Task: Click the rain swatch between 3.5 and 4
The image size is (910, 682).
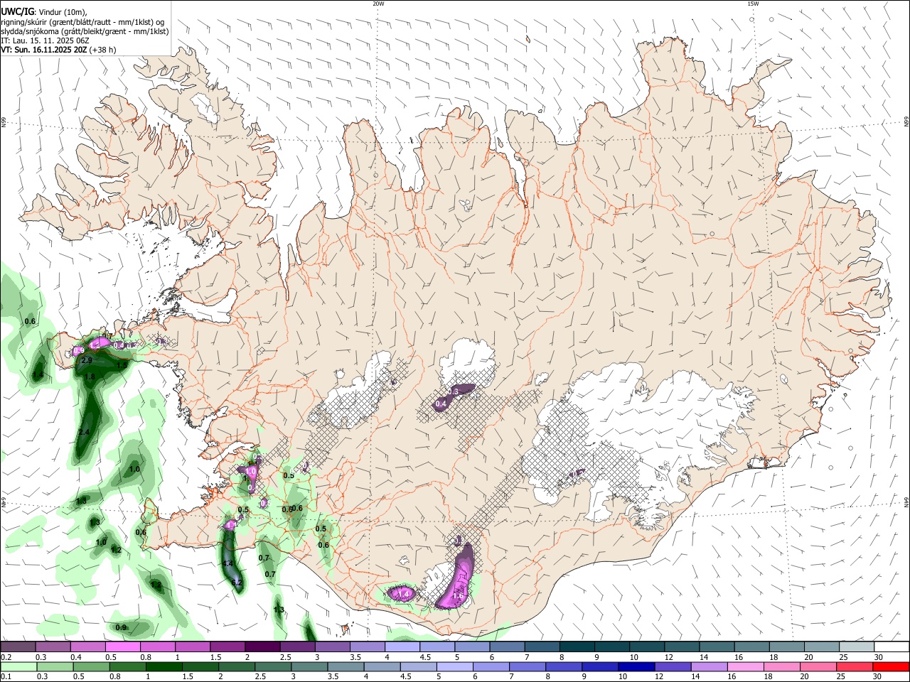Action: point(346,666)
